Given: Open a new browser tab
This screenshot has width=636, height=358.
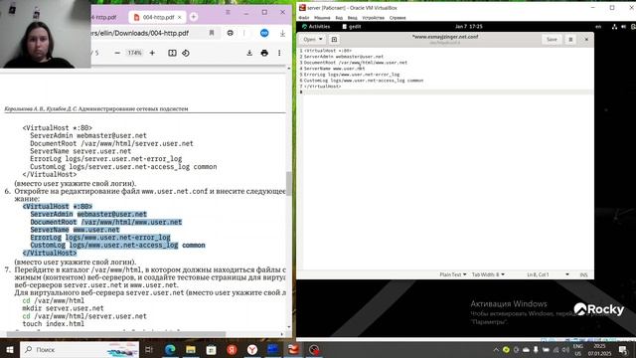Looking at the screenshot, I should click(x=194, y=17).
